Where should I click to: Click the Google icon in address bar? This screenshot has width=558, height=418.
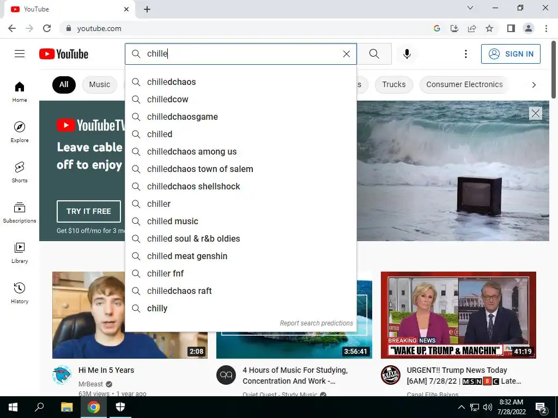tap(437, 28)
